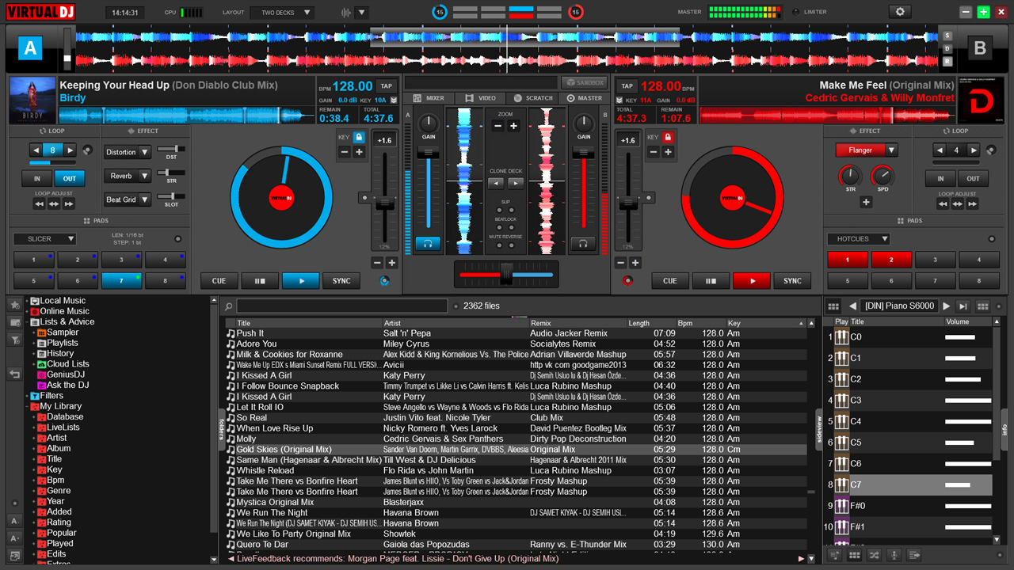Trigger hotcue pad 2 on deck B
Image resolution: width=1014 pixels, height=570 pixels.
coord(891,260)
